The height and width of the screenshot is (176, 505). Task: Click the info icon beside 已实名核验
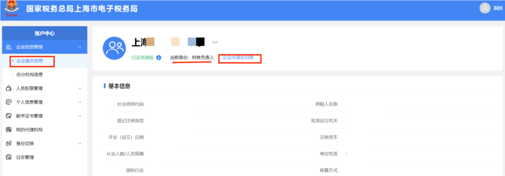[159, 58]
